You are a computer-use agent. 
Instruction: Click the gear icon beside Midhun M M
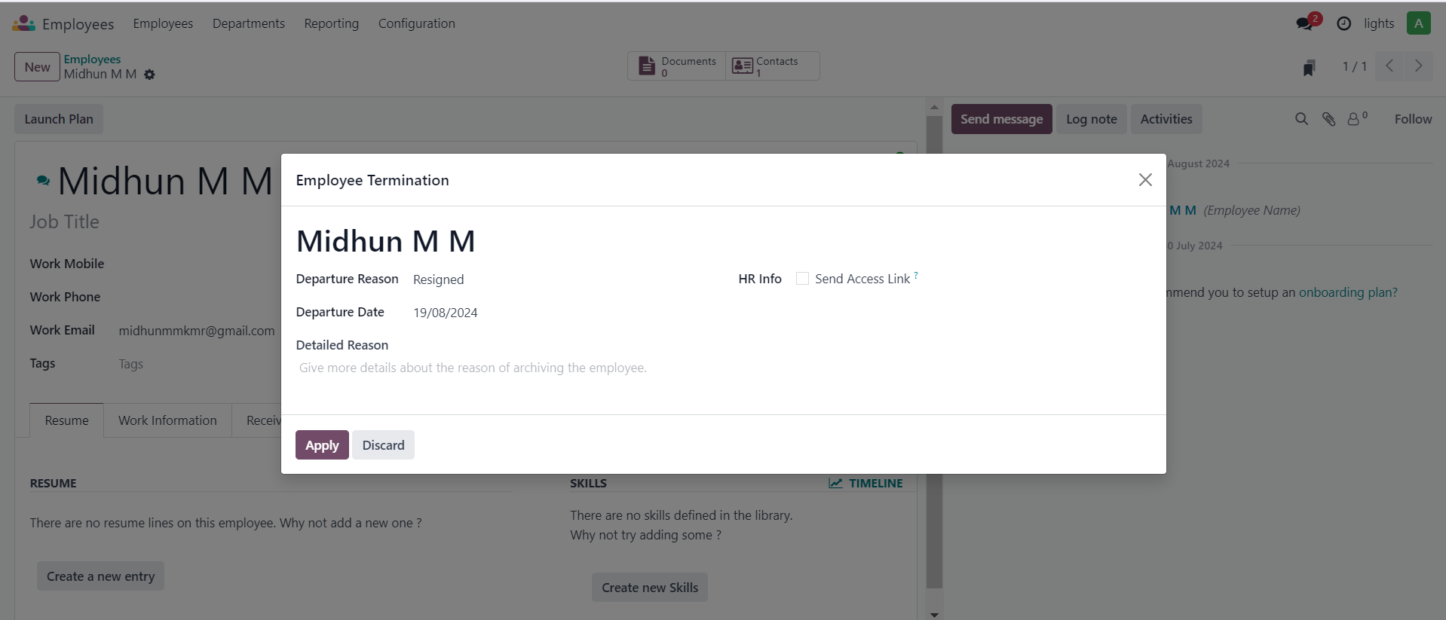click(x=149, y=75)
